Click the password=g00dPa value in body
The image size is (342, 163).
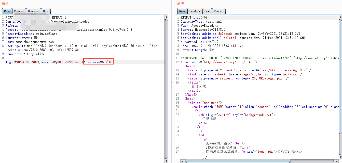point(62,62)
